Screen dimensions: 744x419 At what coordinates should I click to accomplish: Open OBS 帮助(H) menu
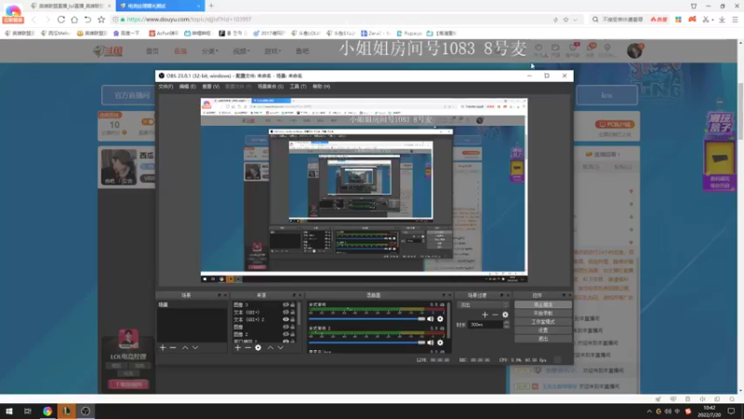pos(321,87)
